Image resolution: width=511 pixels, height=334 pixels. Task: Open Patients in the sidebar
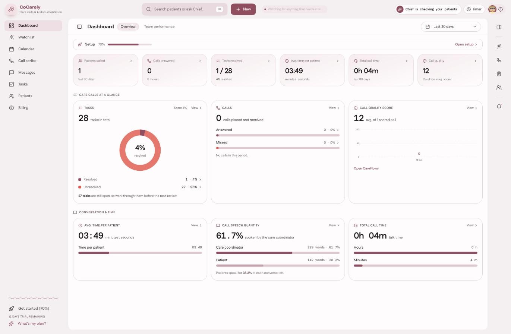coord(33,96)
